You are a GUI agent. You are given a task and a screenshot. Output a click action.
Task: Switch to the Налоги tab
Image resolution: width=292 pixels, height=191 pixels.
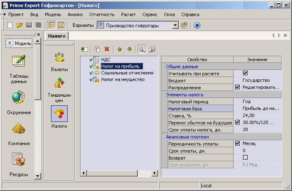(x=56, y=36)
